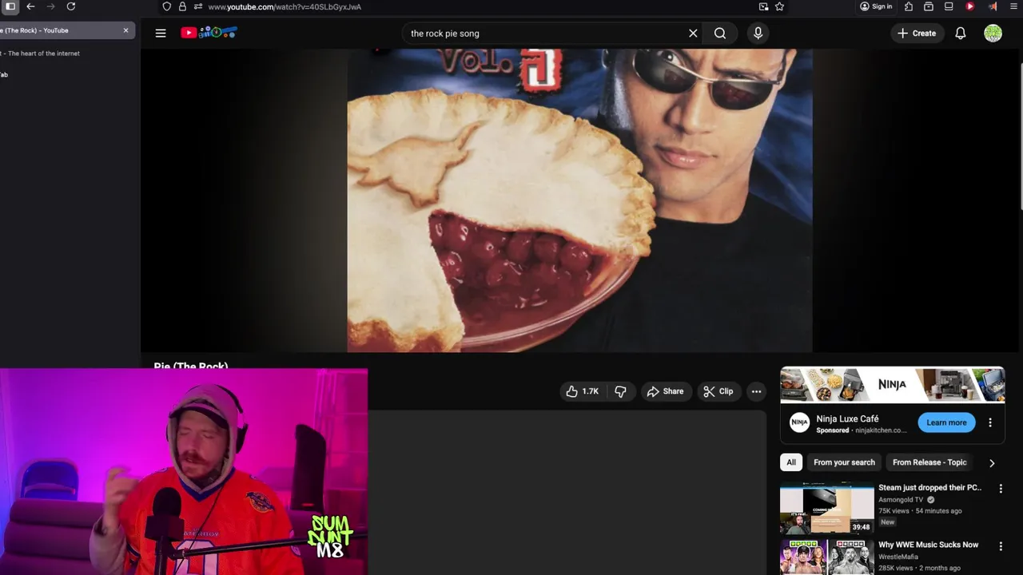Open the YouTube guide hamburger menu
This screenshot has width=1023, height=575.
[161, 33]
